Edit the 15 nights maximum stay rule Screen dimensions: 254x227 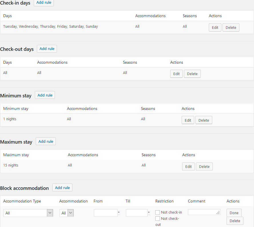pyautogui.click(x=188, y=166)
